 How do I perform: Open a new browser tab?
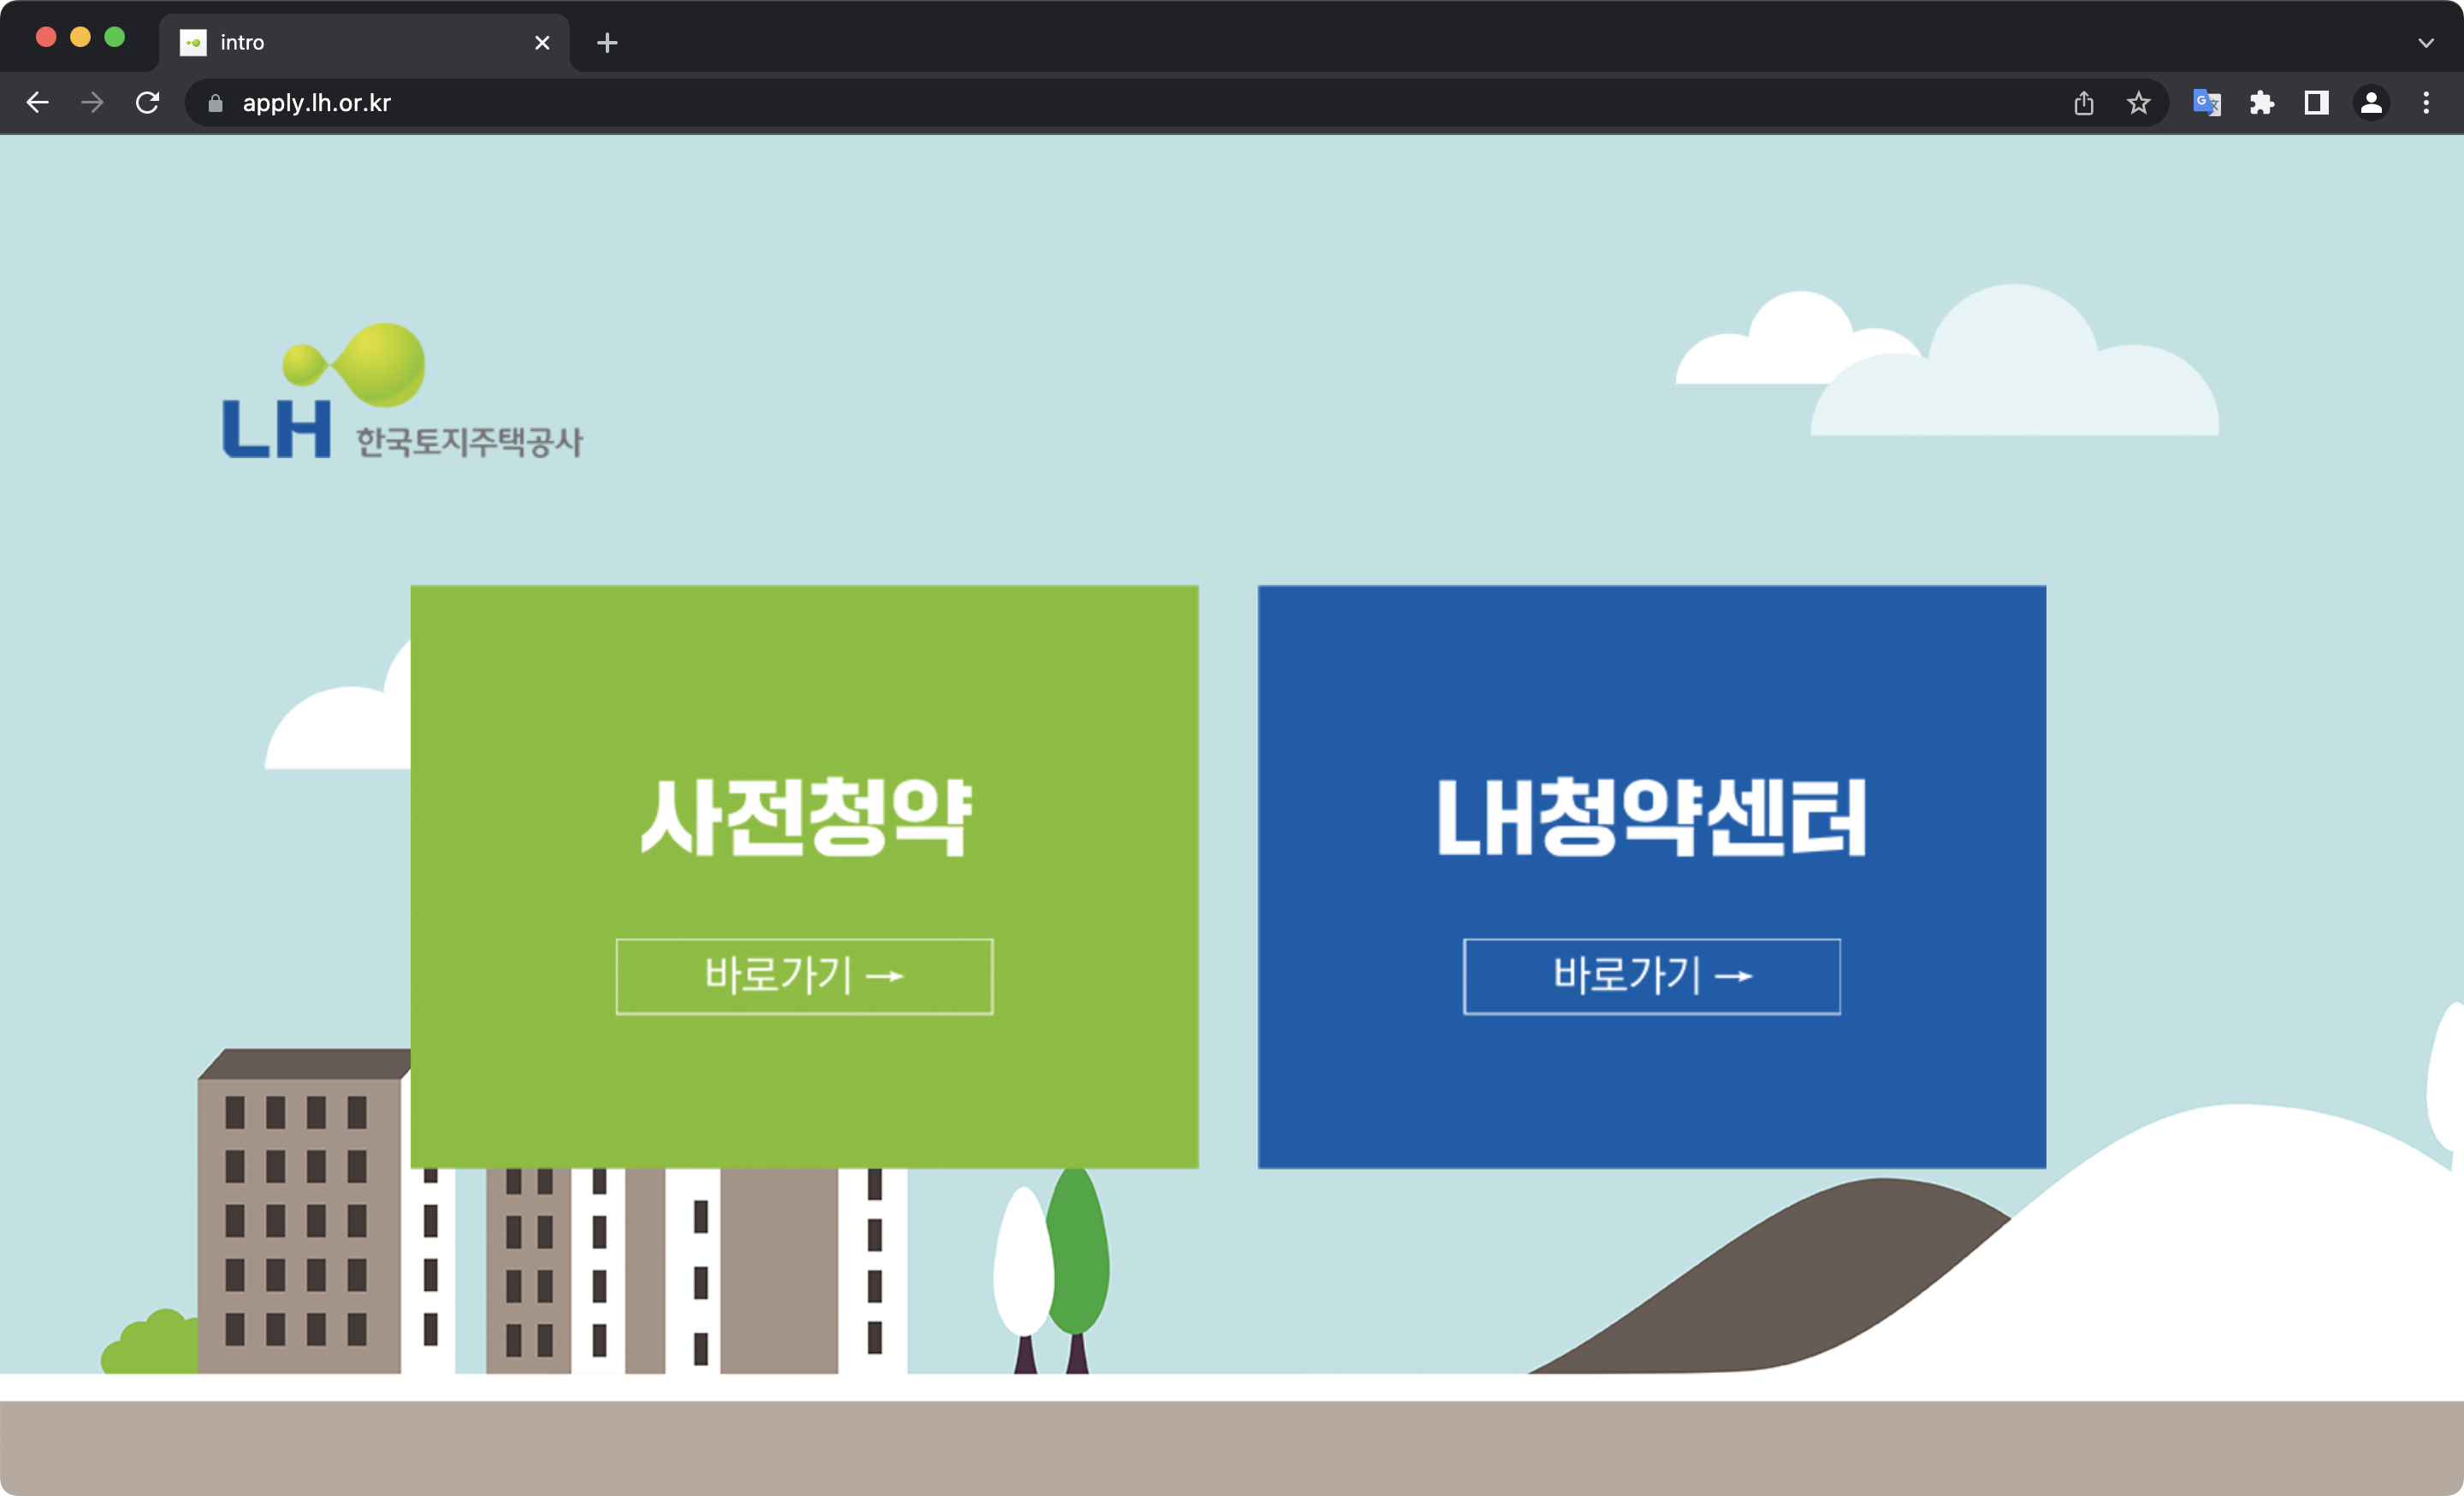tap(607, 42)
